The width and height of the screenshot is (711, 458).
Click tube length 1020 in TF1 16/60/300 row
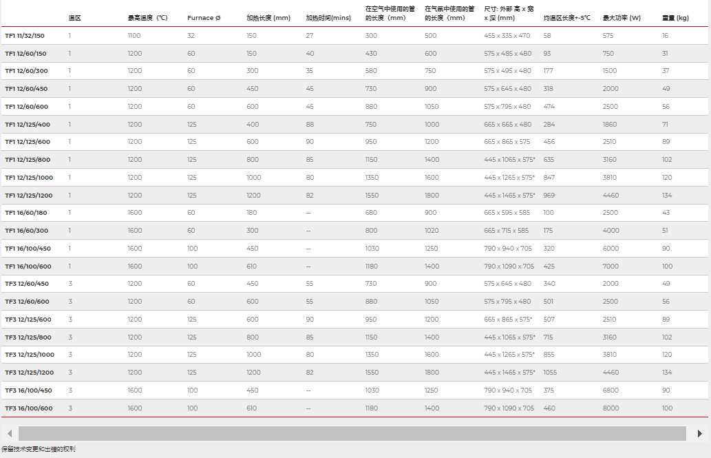pos(432,231)
